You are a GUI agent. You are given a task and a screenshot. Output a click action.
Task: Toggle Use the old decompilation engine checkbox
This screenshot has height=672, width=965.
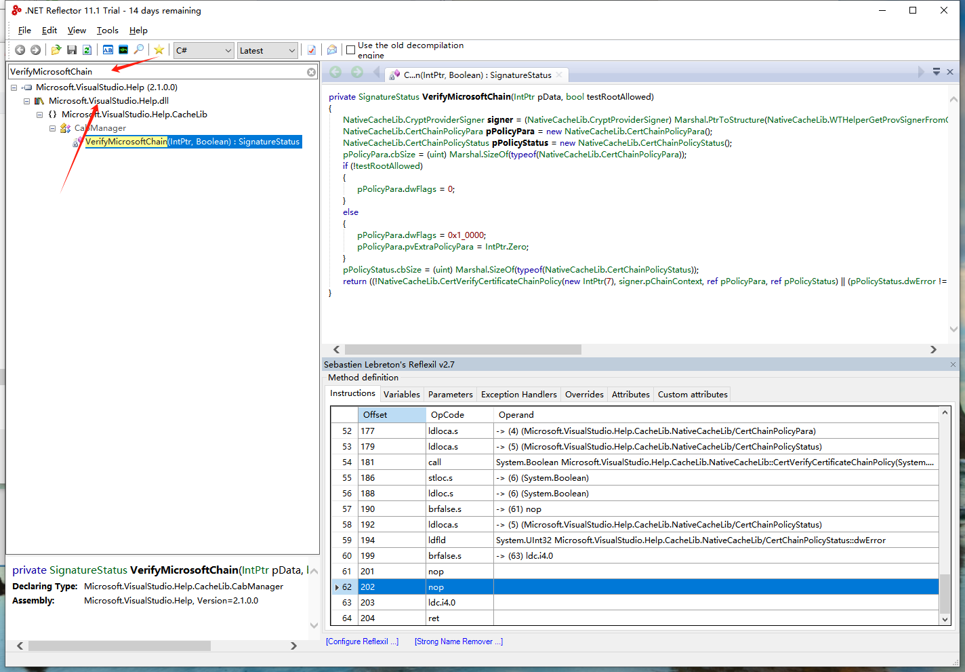[x=350, y=50]
